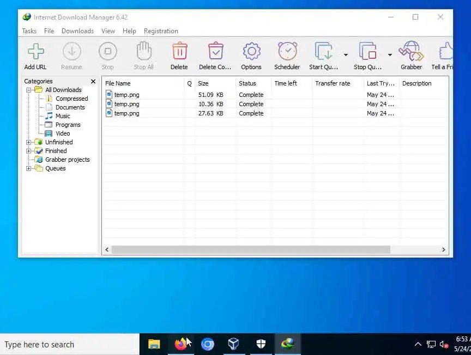Open Firefox from the taskbar
The height and width of the screenshot is (355, 471).
181,344
